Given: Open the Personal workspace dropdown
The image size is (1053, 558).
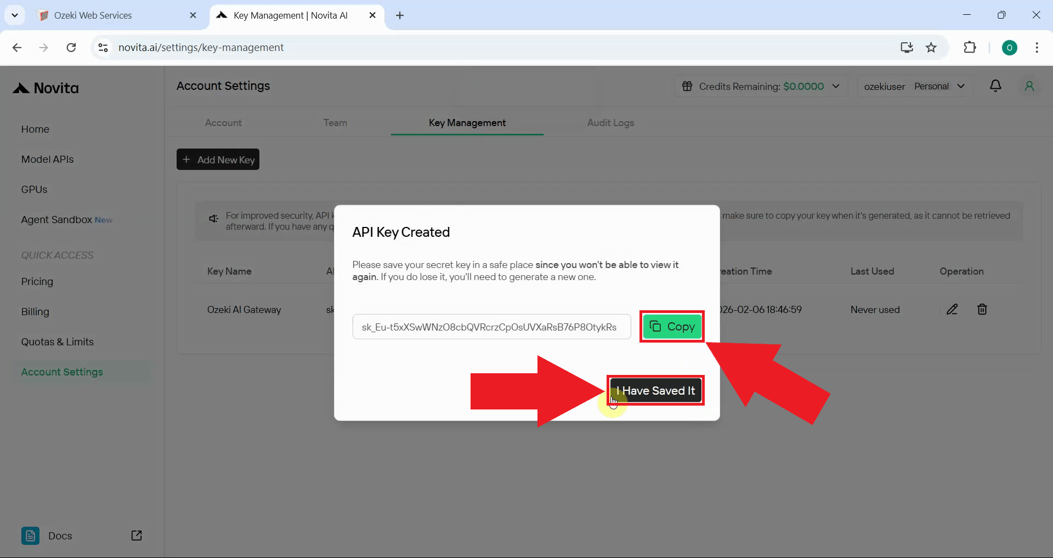Looking at the screenshot, I should coord(939,86).
